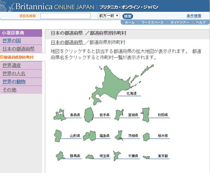Click the Saitama prefecture map icon
Screen dimensions: 210x173
[x=90, y=157]
